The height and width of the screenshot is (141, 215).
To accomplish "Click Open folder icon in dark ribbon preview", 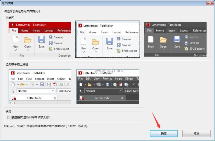I will tap(163, 40).
